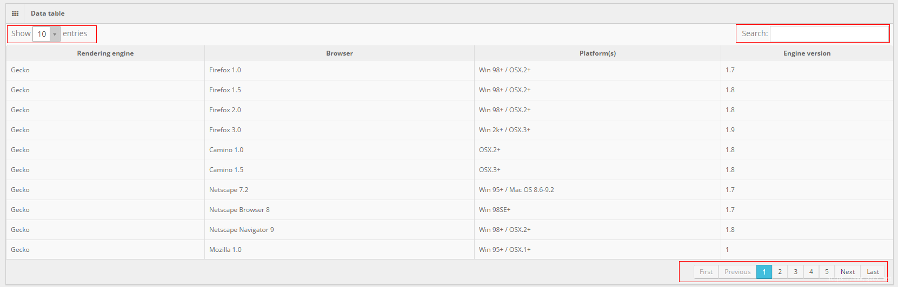898x287 pixels.
Task: Sort by Engine version column header
Action: tap(807, 53)
